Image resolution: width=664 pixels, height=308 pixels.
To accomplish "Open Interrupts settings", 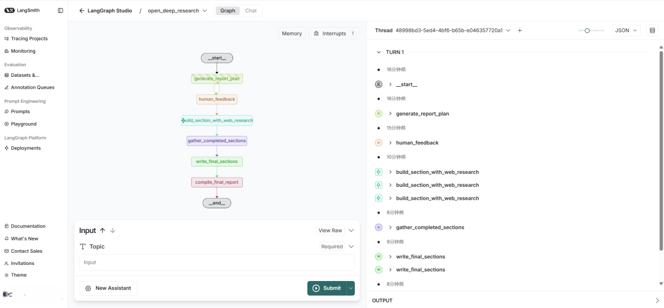I will point(334,33).
